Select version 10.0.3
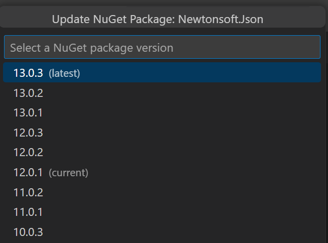This screenshot has height=243, width=328. [28, 232]
